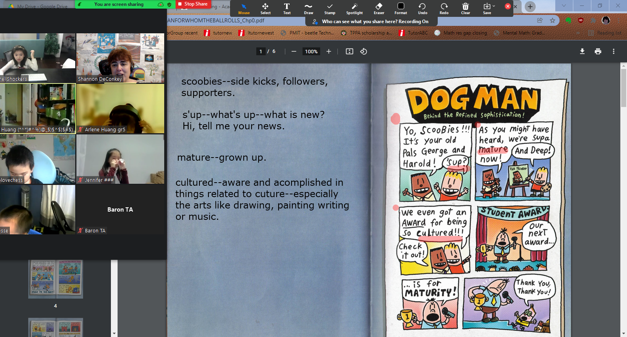The width and height of the screenshot is (627, 337).
Task: Open the Itutornewest bookmark
Action: tap(256, 33)
